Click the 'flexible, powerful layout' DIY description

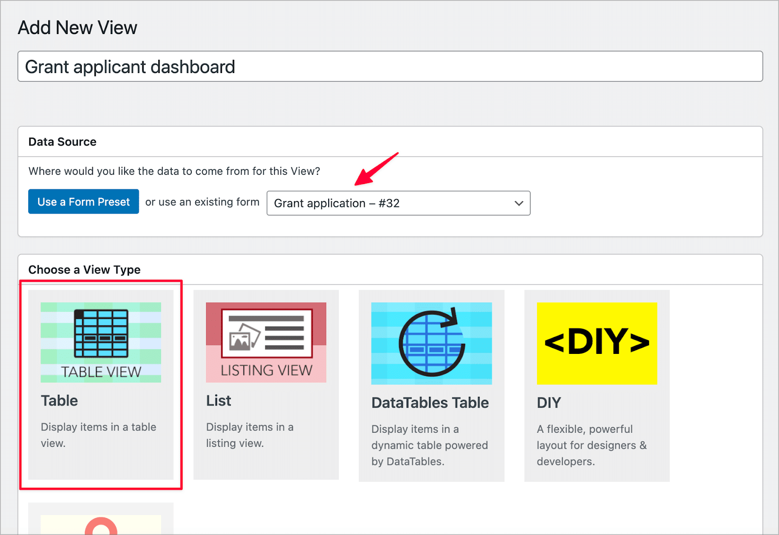592,445
